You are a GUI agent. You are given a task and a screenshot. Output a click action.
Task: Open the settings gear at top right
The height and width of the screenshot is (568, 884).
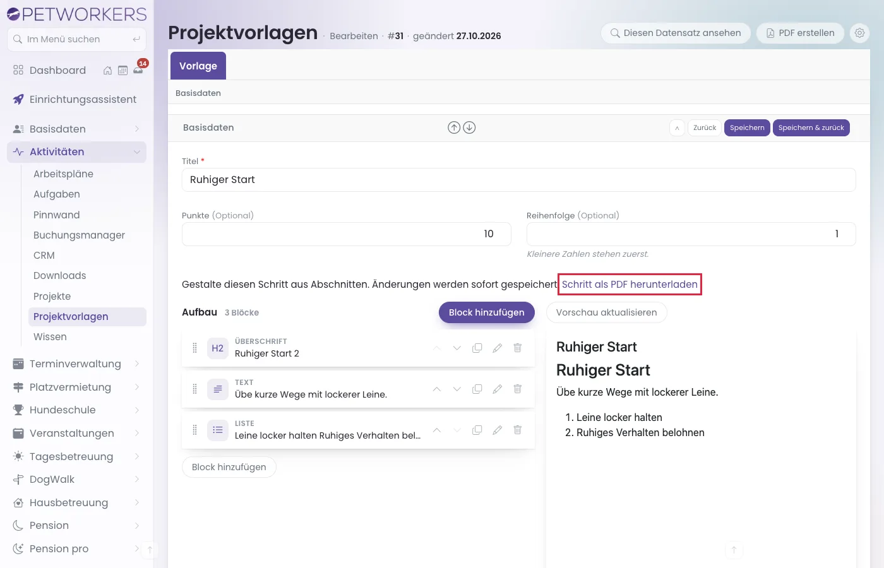(859, 33)
